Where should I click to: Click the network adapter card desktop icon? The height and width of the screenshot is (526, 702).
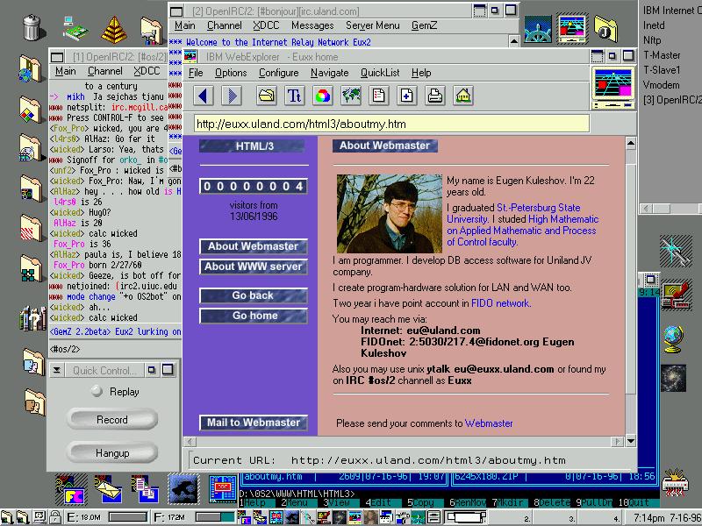point(75,29)
